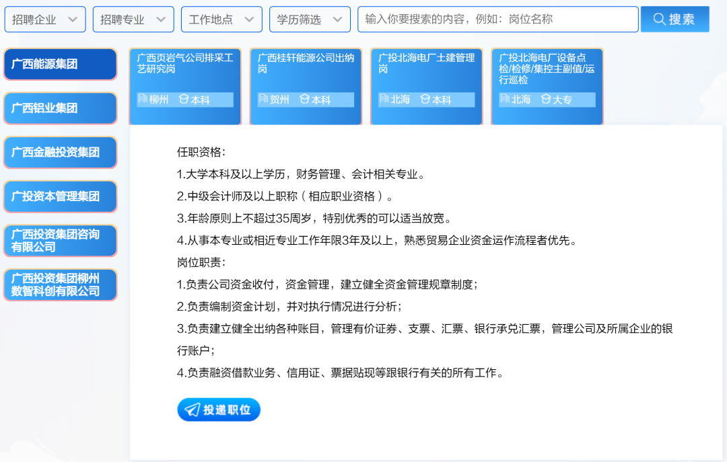
Task: Click the chevron arrow in 学历筛选
Action: pyautogui.click(x=337, y=20)
